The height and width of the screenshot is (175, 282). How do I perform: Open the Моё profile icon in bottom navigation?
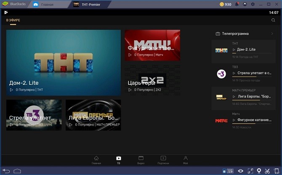186,158
